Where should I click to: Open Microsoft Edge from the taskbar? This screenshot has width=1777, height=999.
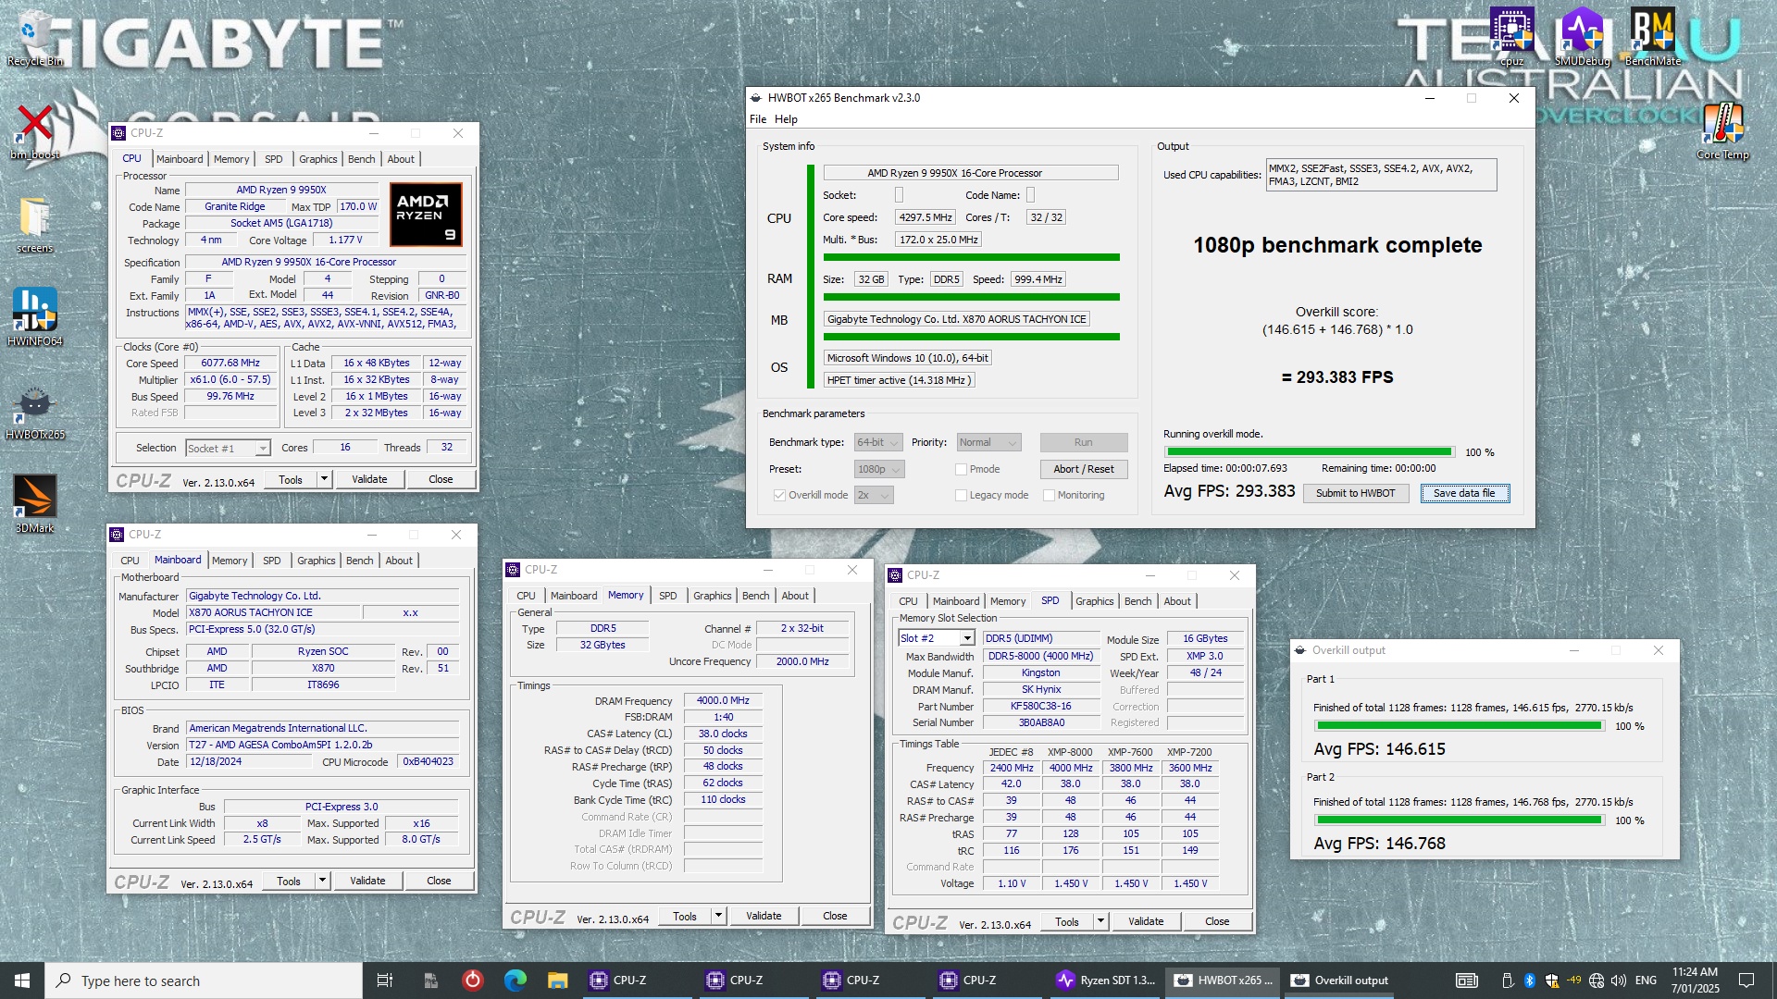[516, 980]
